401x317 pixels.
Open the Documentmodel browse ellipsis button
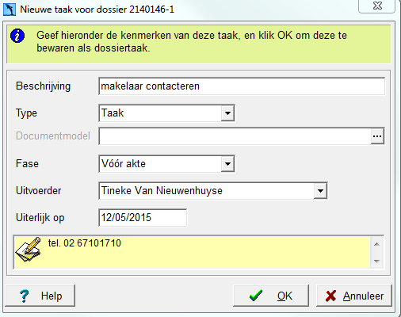coord(377,136)
